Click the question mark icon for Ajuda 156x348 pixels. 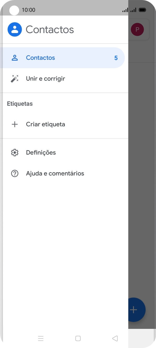pos(15,173)
